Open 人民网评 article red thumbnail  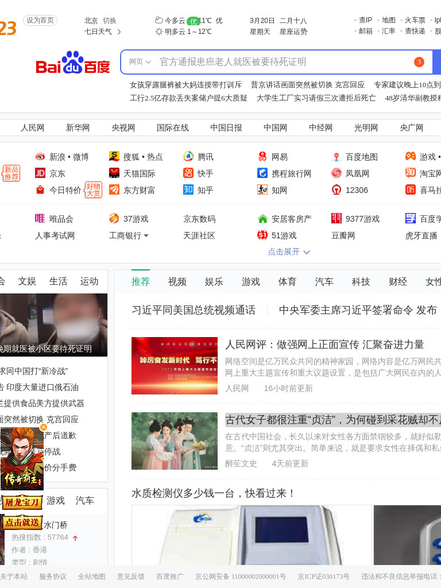[175, 366]
